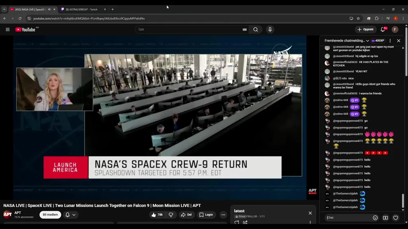Click the live video player
The width and height of the screenshot is (408, 229).
(x=160, y=117)
